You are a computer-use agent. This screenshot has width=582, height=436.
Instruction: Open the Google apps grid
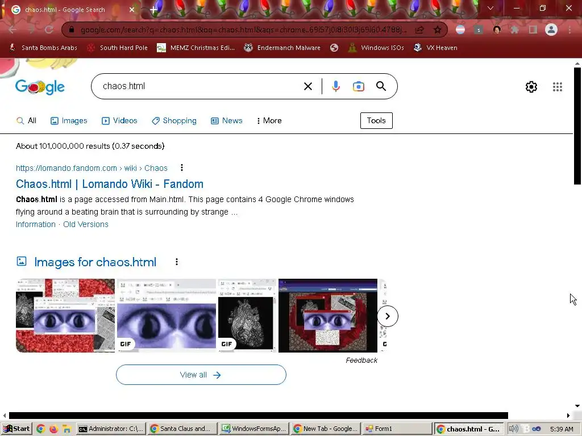(557, 87)
